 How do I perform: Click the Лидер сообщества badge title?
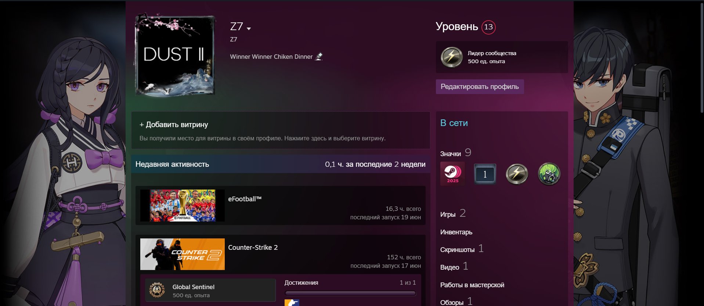pos(492,53)
